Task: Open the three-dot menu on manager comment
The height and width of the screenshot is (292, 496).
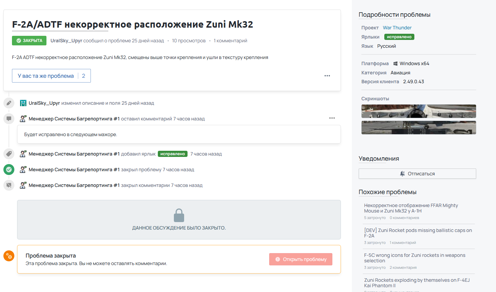Action: [x=332, y=118]
